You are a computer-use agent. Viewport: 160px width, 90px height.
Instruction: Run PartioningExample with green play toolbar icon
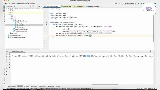[x=139, y=3]
